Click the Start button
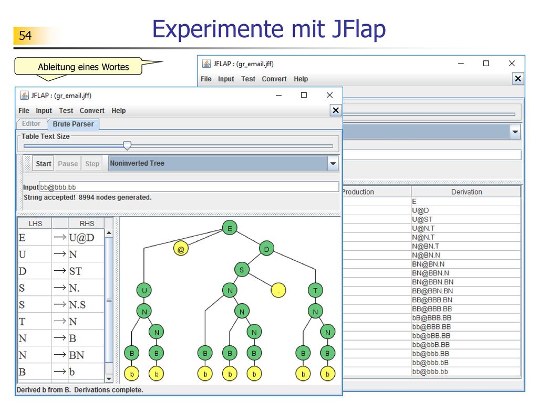 coord(44,164)
